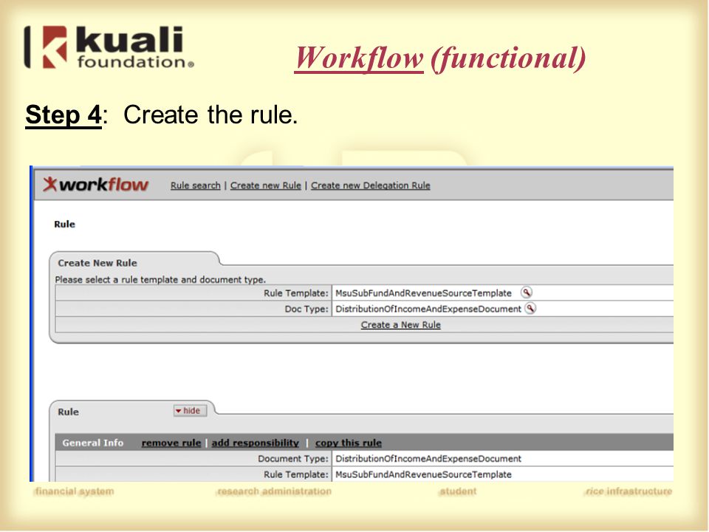
Task: Open the Rule search link
Action: [195, 185]
